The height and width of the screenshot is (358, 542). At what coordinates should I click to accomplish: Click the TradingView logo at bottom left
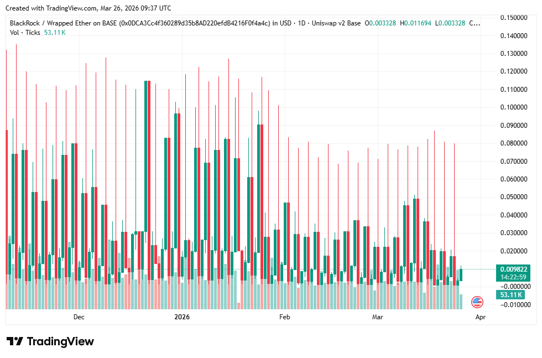(x=50, y=341)
